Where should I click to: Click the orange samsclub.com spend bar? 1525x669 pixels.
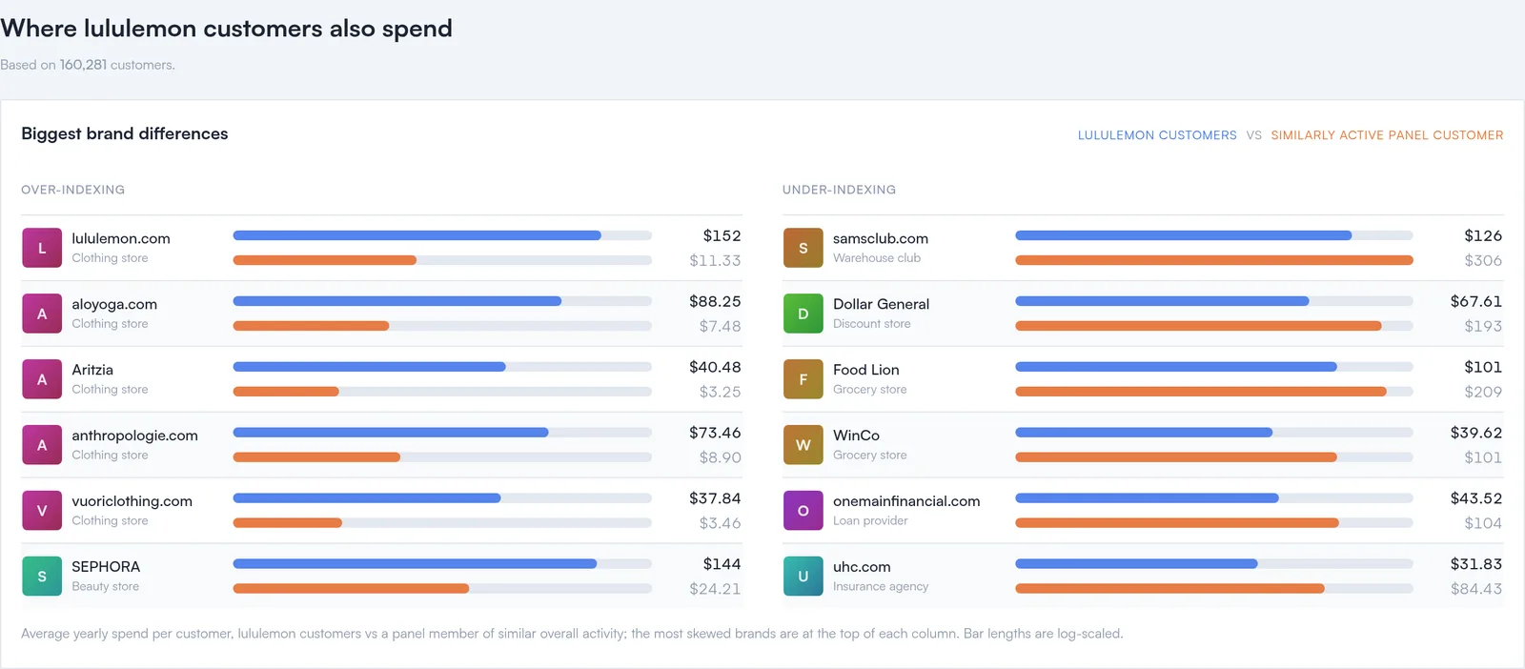(x=1213, y=260)
